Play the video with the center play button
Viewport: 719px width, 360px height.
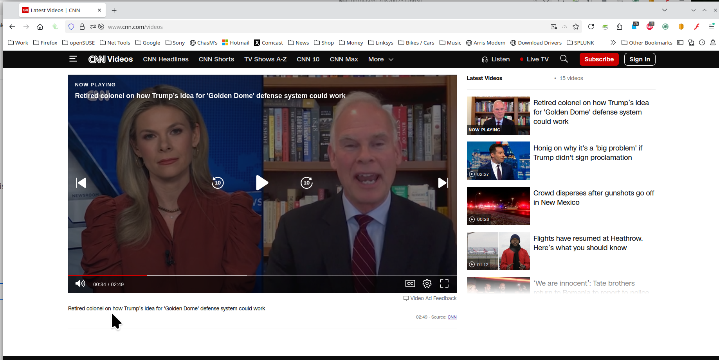pyautogui.click(x=262, y=183)
